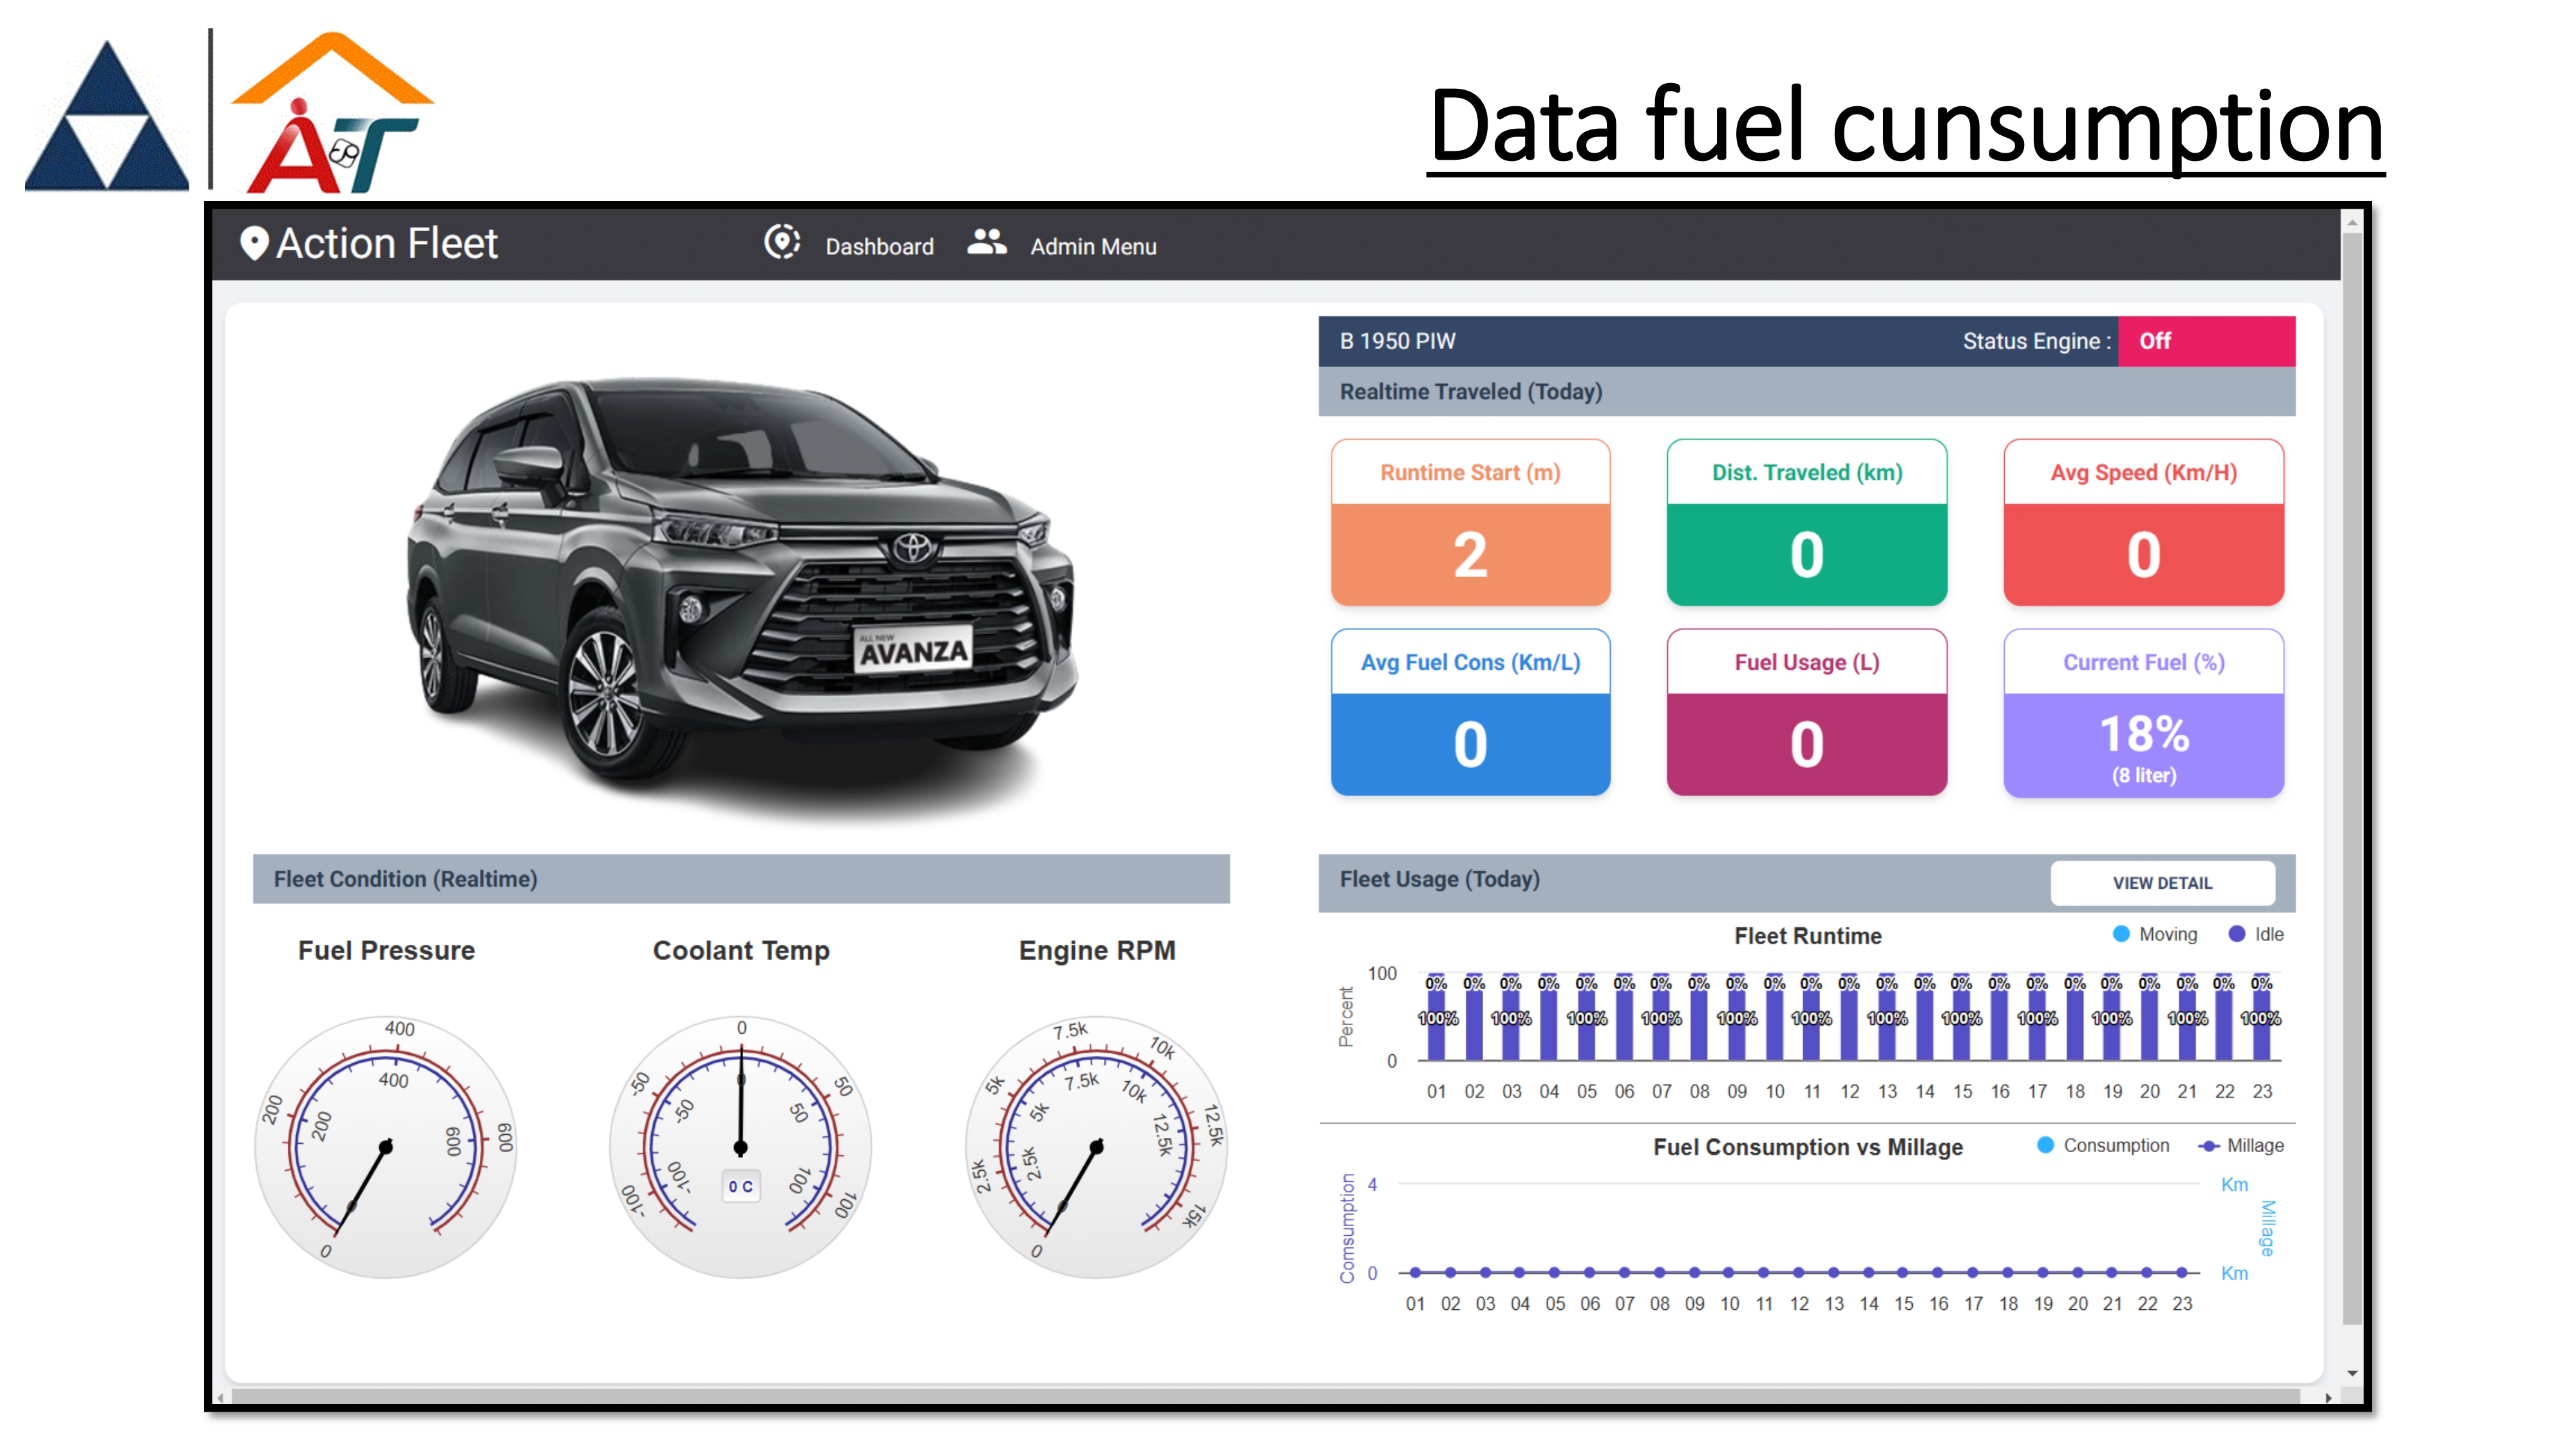This screenshot has height=1449, width=2576.
Task: Click the scroll down arrow
Action: (x=2352, y=1373)
